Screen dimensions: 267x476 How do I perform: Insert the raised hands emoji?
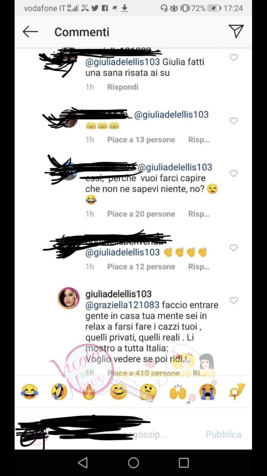(x=178, y=392)
